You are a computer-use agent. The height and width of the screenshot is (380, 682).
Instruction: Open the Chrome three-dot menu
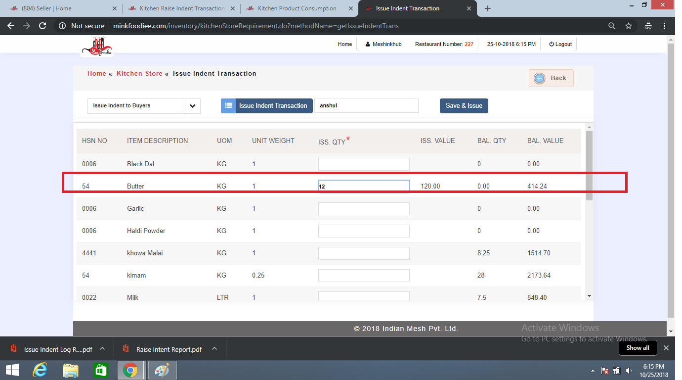(666, 26)
